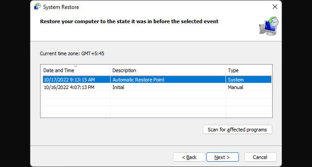The width and height of the screenshot is (312, 167).
Task: Click the Manual type cell
Action: point(235,87)
